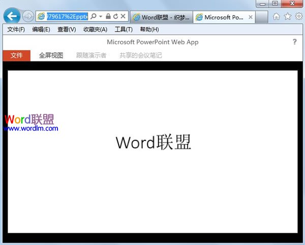Screen dimensions: 305x245
Task: Open the address bar dropdown arrow
Action: pyautogui.click(x=101, y=16)
